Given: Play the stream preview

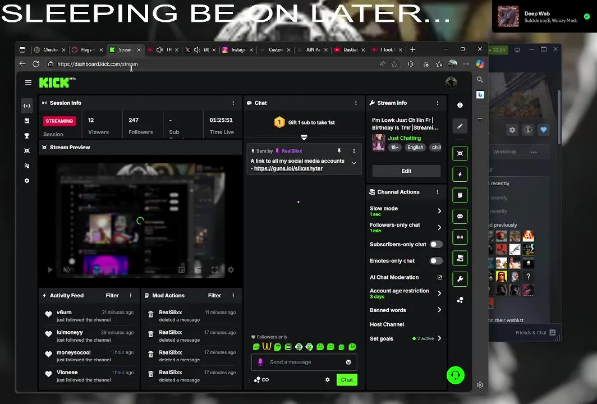Looking at the screenshot, I should 50,269.
